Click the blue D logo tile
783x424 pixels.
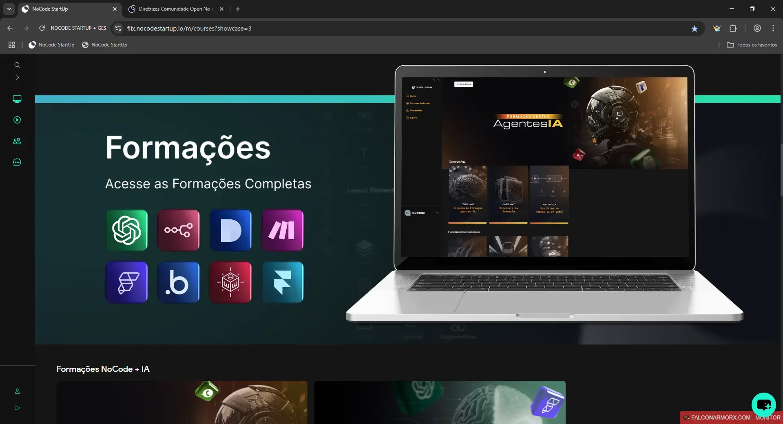coord(230,230)
